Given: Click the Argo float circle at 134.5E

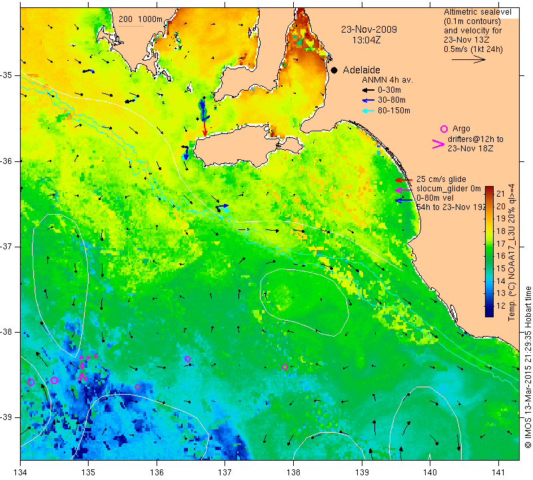Looking at the screenshot, I should 54,380.
